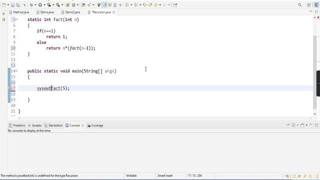The image size is (320, 180).
Task: Click the External Tools run icon
Action: pyautogui.click(x=58, y=5)
